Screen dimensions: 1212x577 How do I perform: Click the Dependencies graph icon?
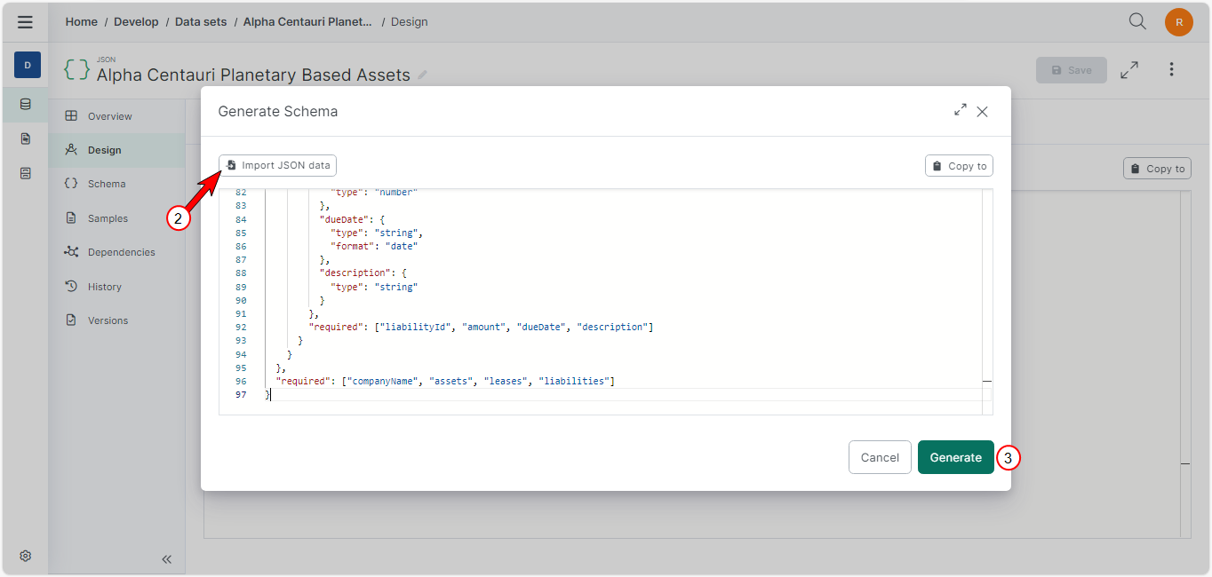(71, 252)
